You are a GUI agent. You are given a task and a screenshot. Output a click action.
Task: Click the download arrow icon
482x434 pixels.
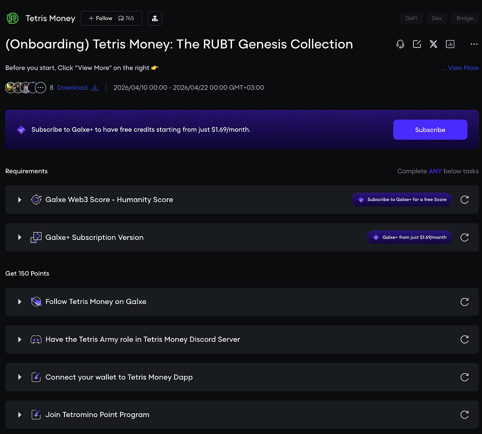pyautogui.click(x=95, y=88)
